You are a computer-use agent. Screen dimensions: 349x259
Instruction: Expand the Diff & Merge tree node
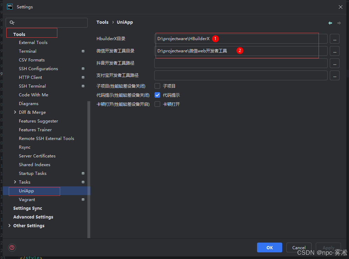click(15, 112)
